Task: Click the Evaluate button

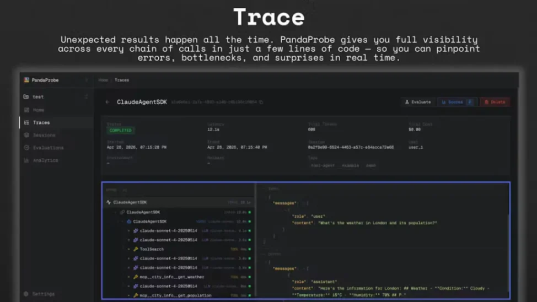Action: coord(418,102)
